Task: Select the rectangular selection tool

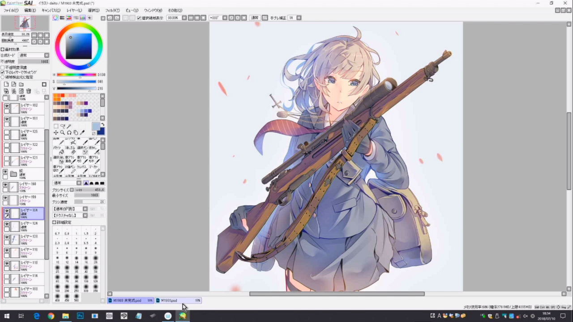Action: (56, 126)
